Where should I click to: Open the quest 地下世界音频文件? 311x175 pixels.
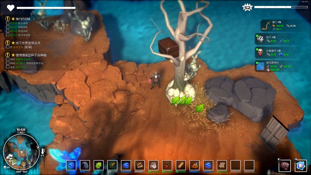pos(28,43)
